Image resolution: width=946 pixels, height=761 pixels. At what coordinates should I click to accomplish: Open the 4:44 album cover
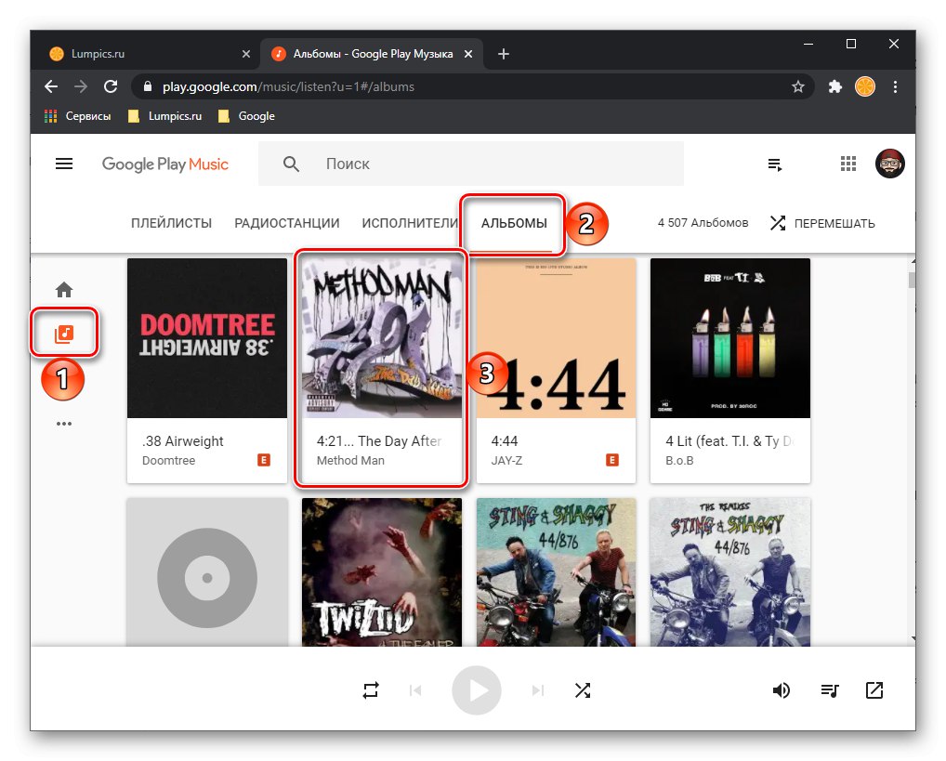pos(557,338)
